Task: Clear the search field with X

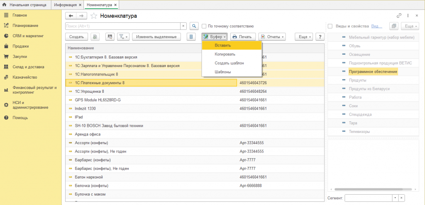Action: pos(183,26)
